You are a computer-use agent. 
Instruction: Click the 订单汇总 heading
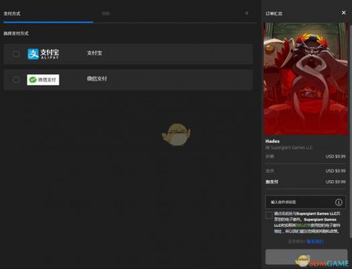[274, 13]
